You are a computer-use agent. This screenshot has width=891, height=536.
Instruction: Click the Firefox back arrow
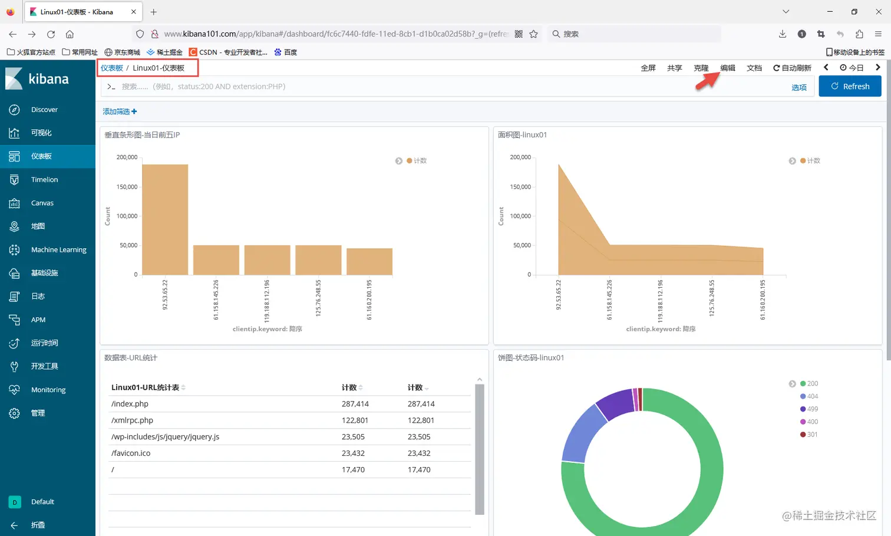13,34
